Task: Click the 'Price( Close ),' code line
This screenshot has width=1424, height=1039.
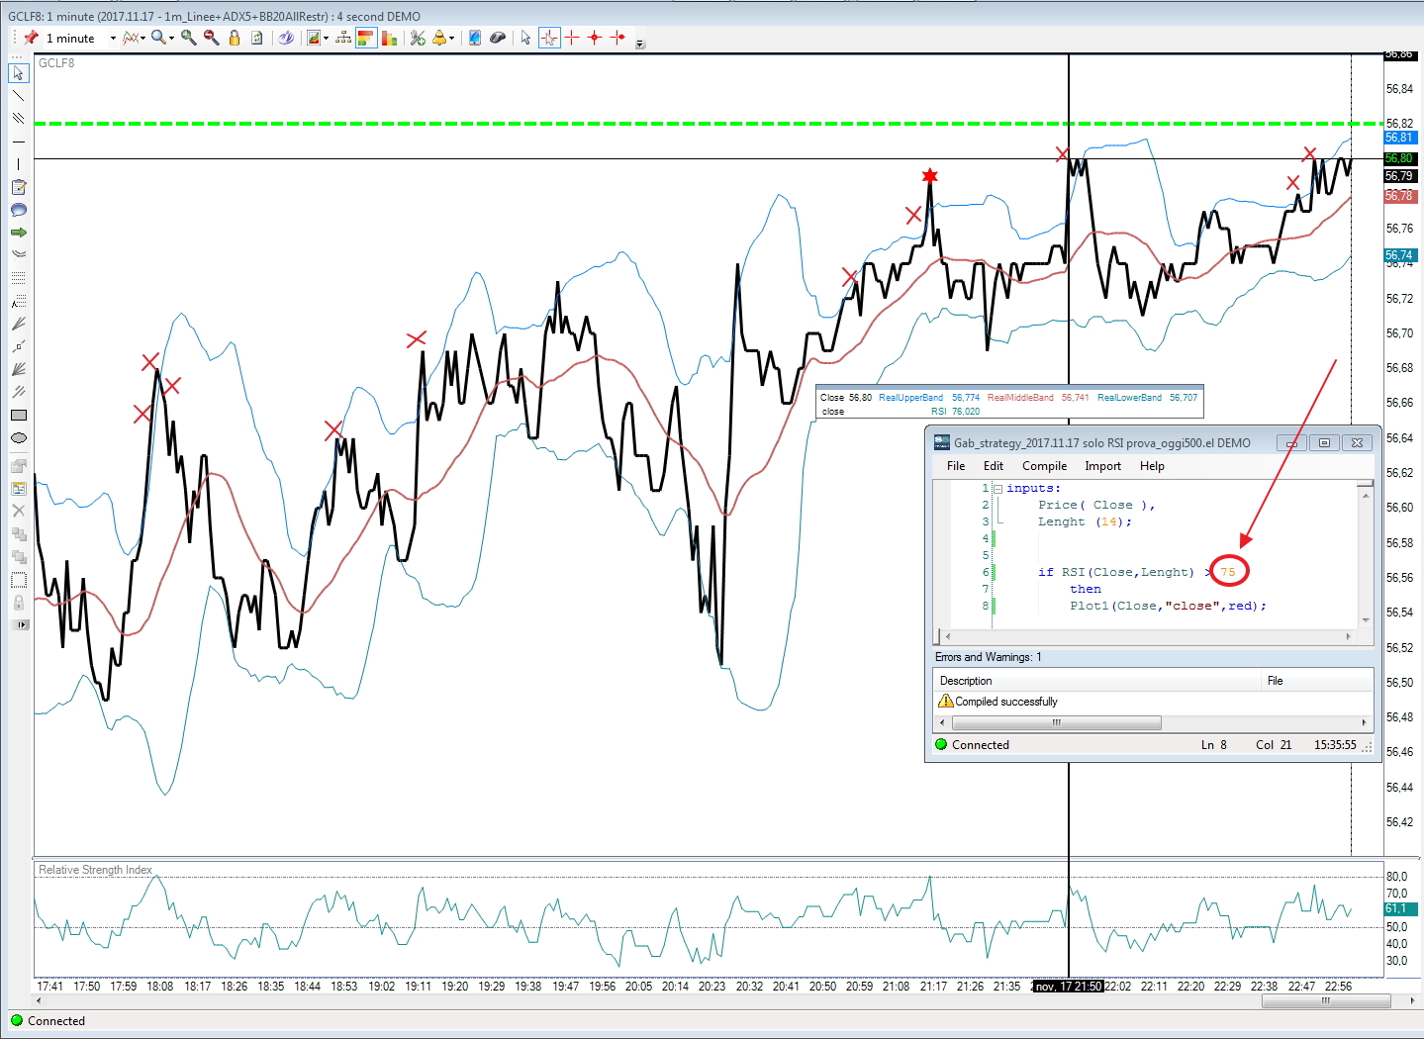Action: pyautogui.click(x=1096, y=505)
